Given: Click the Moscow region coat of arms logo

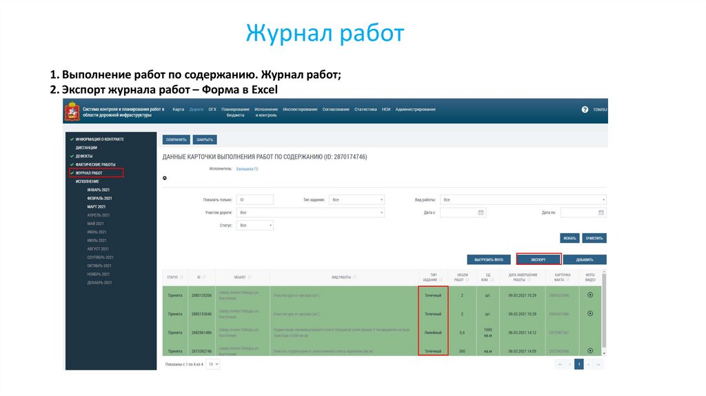Looking at the screenshot, I should pyautogui.click(x=72, y=112).
